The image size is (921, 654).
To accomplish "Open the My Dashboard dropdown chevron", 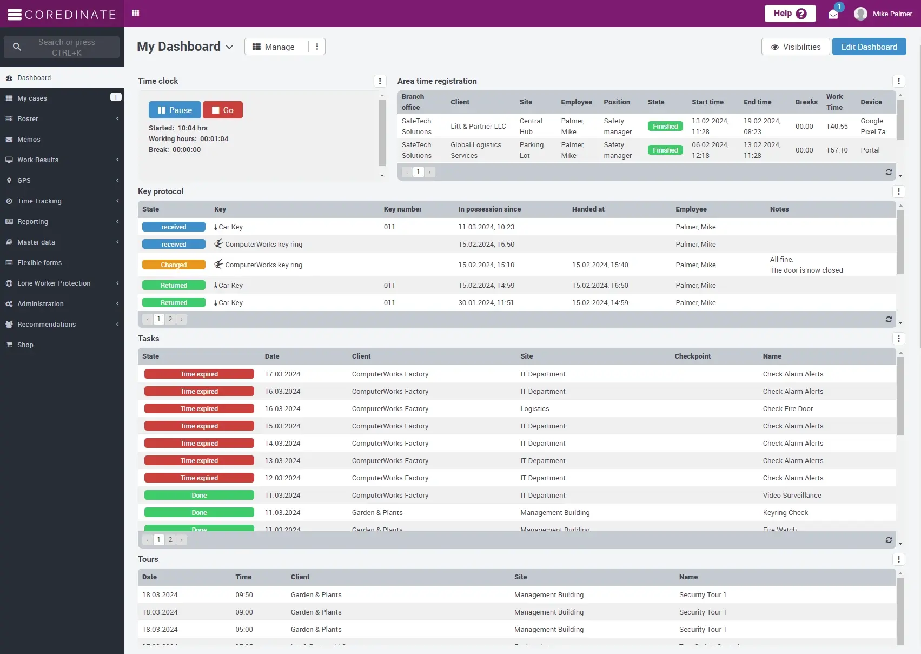I will coord(230,47).
